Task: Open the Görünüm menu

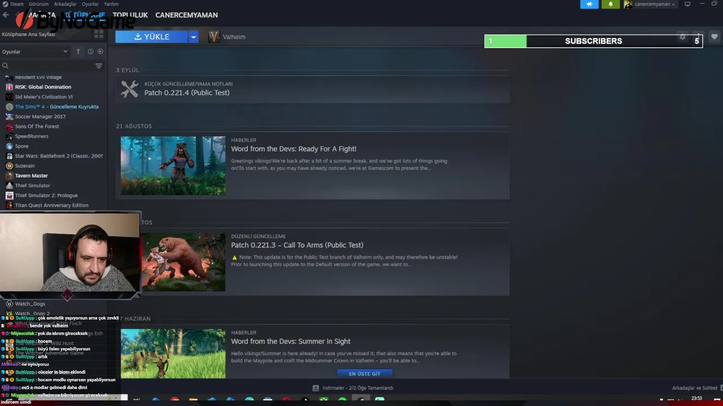Action: click(39, 4)
